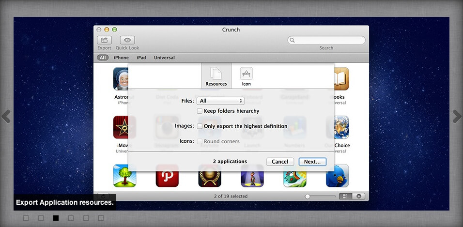Click the Next… button

[312, 162]
